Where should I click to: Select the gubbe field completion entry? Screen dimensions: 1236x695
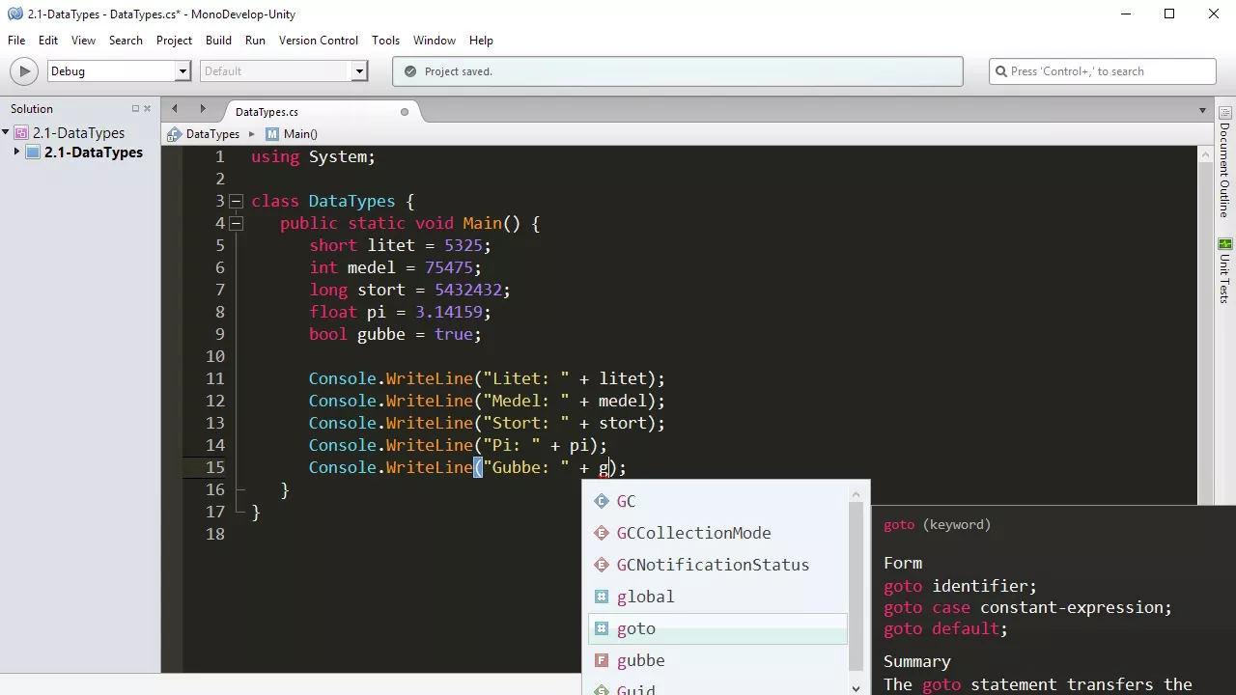tap(718, 660)
